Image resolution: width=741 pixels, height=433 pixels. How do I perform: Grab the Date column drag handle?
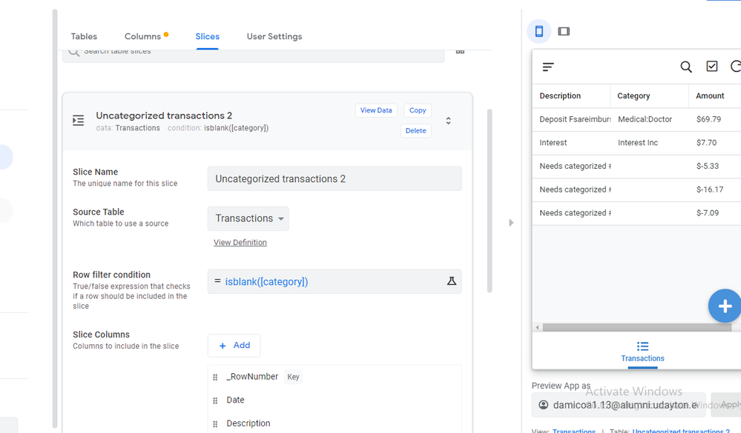(x=215, y=400)
